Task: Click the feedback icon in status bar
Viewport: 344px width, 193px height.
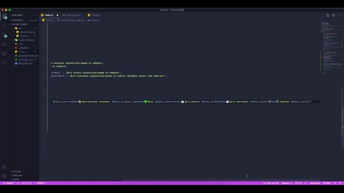Action: click(x=334, y=183)
